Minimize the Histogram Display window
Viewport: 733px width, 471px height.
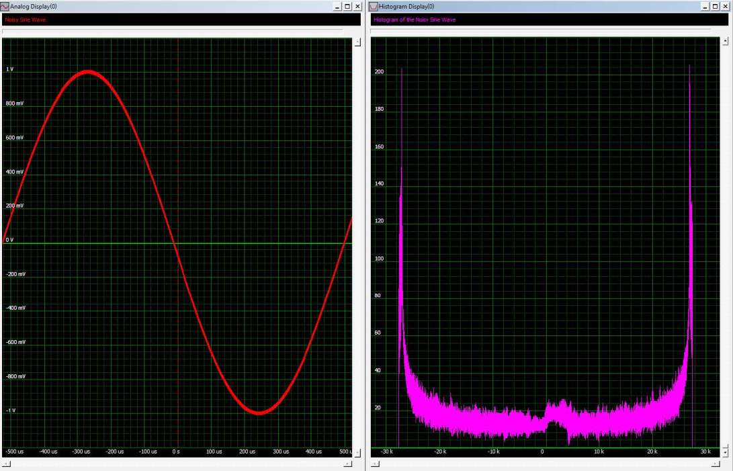(705, 6)
